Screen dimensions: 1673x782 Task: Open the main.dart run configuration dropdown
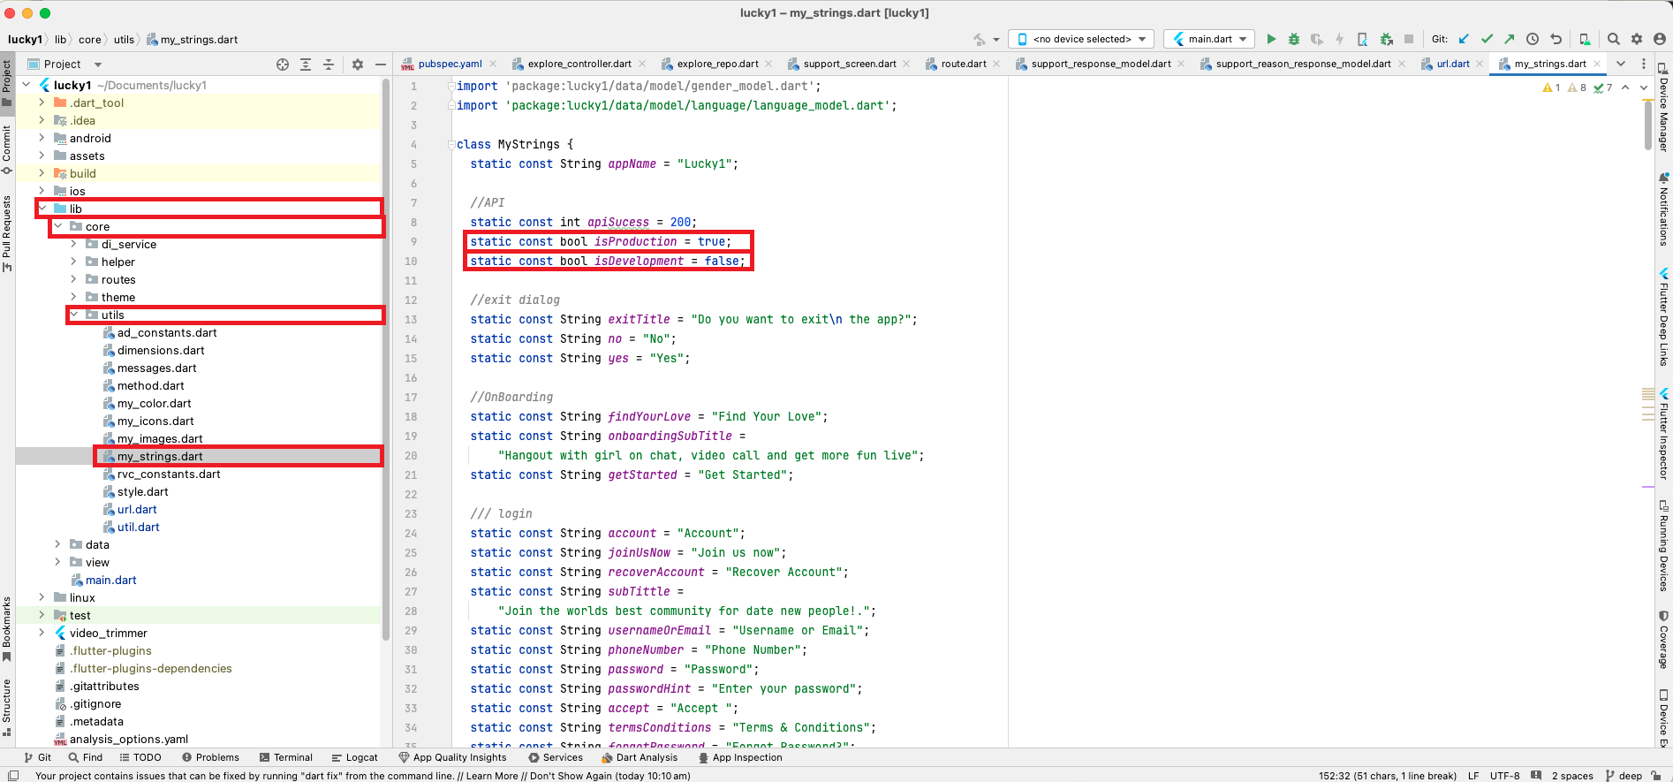point(1209,39)
